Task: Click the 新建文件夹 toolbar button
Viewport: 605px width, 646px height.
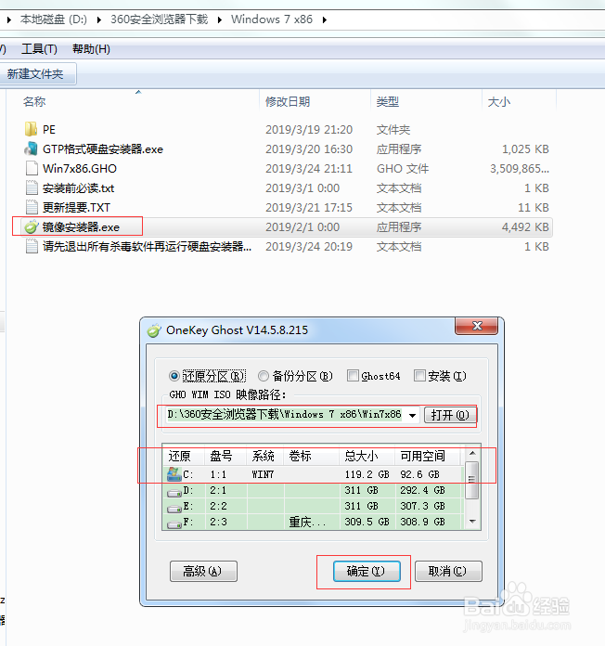Action: click(x=35, y=74)
